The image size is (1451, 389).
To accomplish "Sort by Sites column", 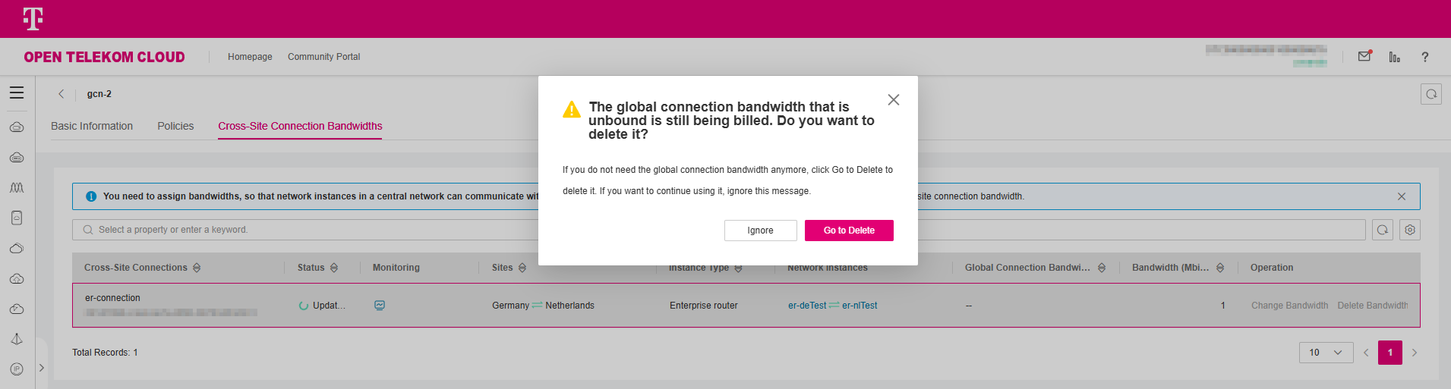I will [x=522, y=268].
